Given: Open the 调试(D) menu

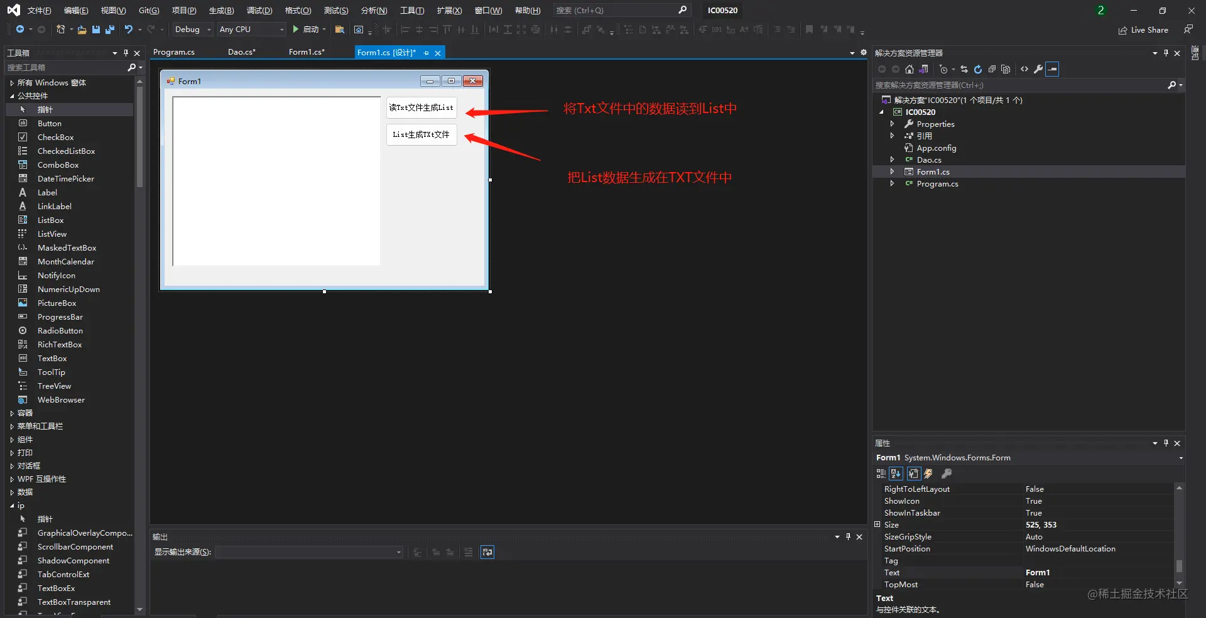Looking at the screenshot, I should [259, 10].
